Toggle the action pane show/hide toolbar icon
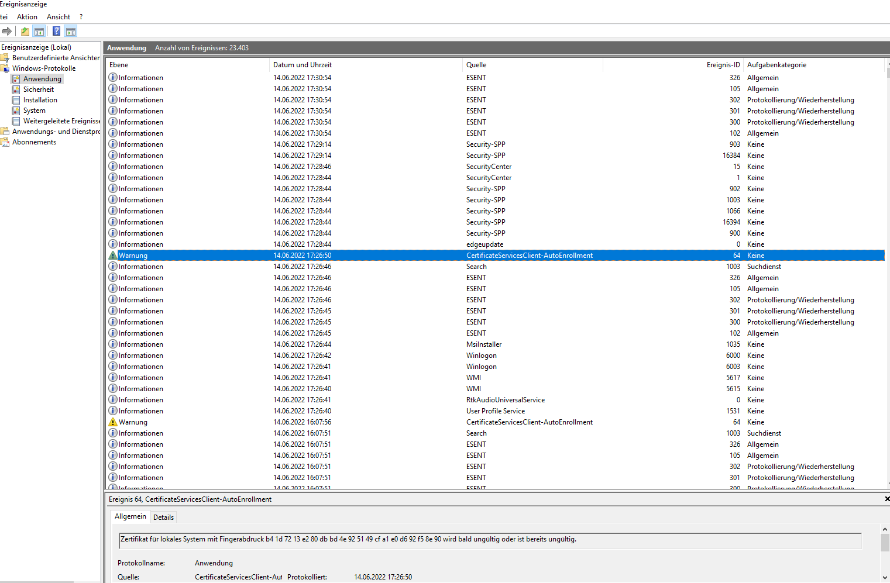The image size is (890, 583). click(x=71, y=32)
